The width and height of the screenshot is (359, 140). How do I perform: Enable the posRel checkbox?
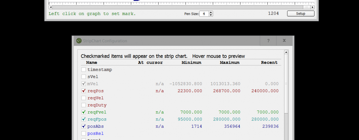coord(83,133)
